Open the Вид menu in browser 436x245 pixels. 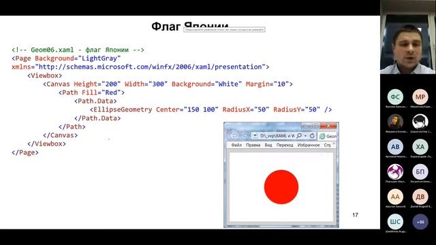click(268, 145)
